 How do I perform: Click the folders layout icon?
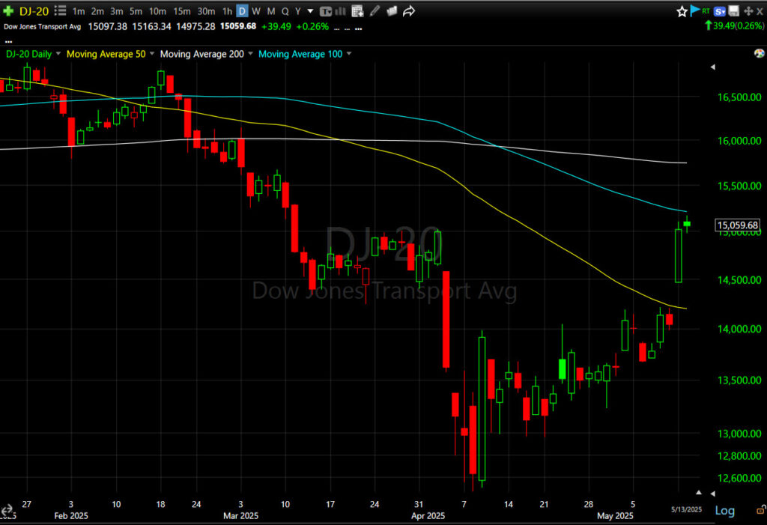pyautogui.click(x=391, y=10)
